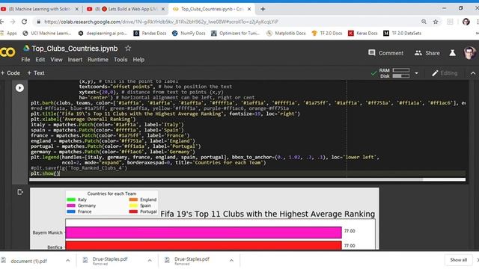479x269 pixels.
Task: Expand document (1).pdf download options
Action: pyautogui.click(x=68, y=261)
